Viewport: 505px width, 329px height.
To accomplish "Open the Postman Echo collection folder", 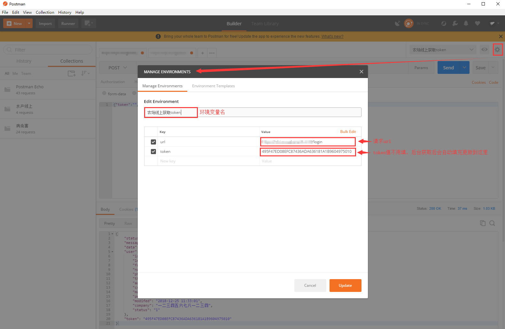I will tap(48, 90).
